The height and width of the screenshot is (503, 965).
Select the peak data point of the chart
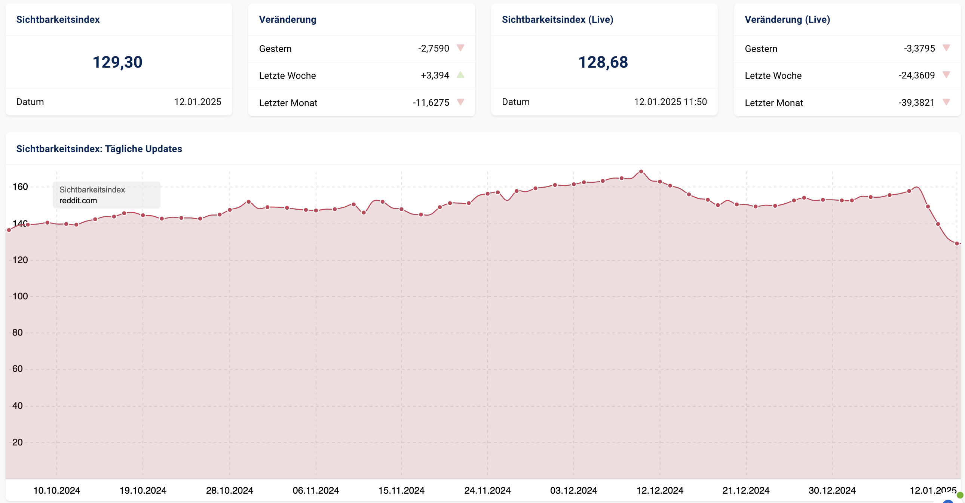pyautogui.click(x=641, y=172)
